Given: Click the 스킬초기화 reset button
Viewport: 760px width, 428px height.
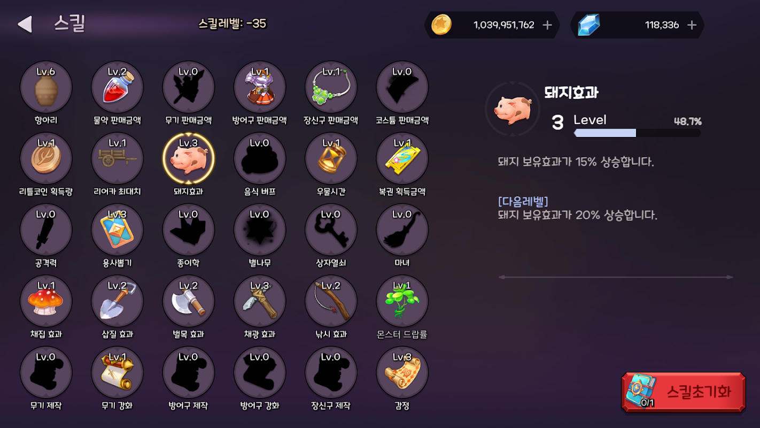Looking at the screenshot, I should (684, 392).
